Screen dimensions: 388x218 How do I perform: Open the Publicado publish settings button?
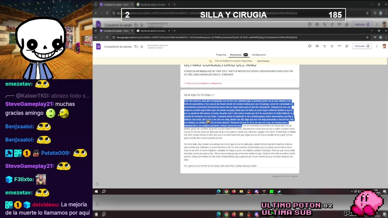(x=362, y=46)
